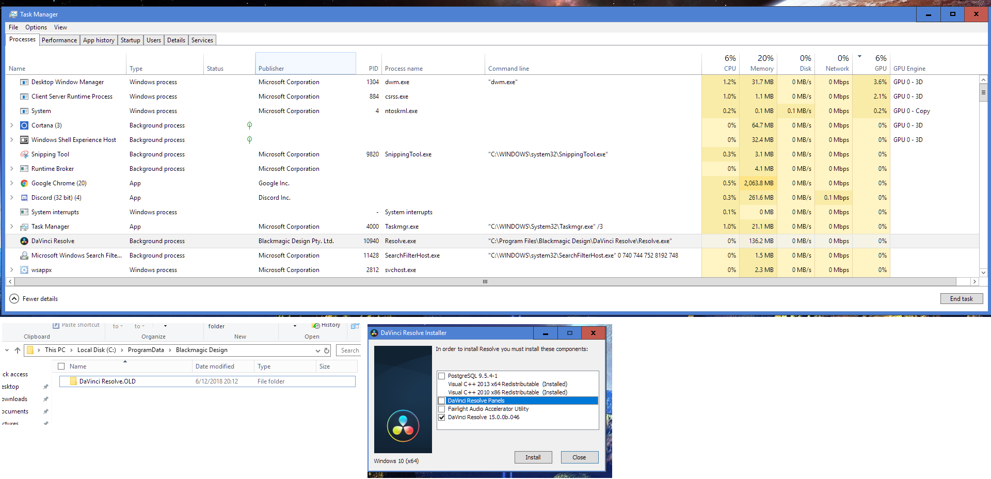Expand Google Chrome (20) process group
This screenshot has height=479, width=991.
(x=12, y=183)
